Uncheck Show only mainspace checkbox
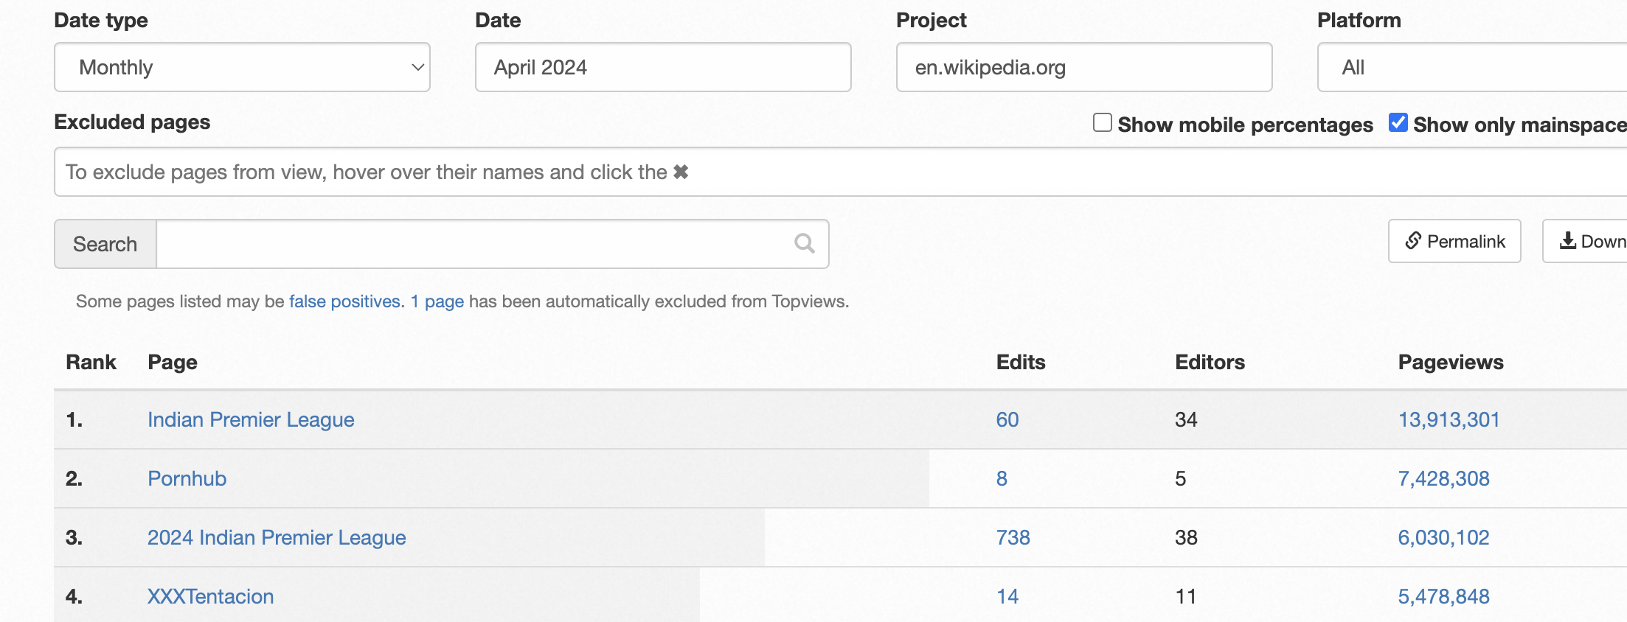The width and height of the screenshot is (1627, 622). [1398, 122]
